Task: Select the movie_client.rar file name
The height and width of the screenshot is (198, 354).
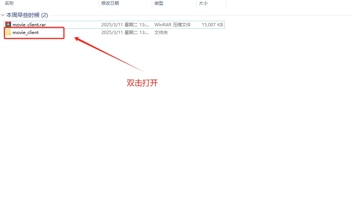Action: point(29,25)
